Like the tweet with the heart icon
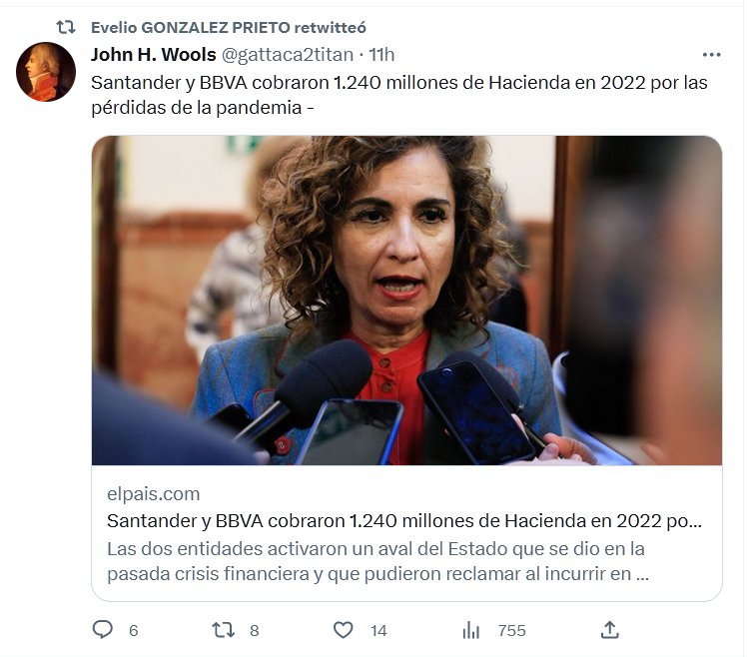Viewport: 747px width, 657px height. (x=343, y=630)
